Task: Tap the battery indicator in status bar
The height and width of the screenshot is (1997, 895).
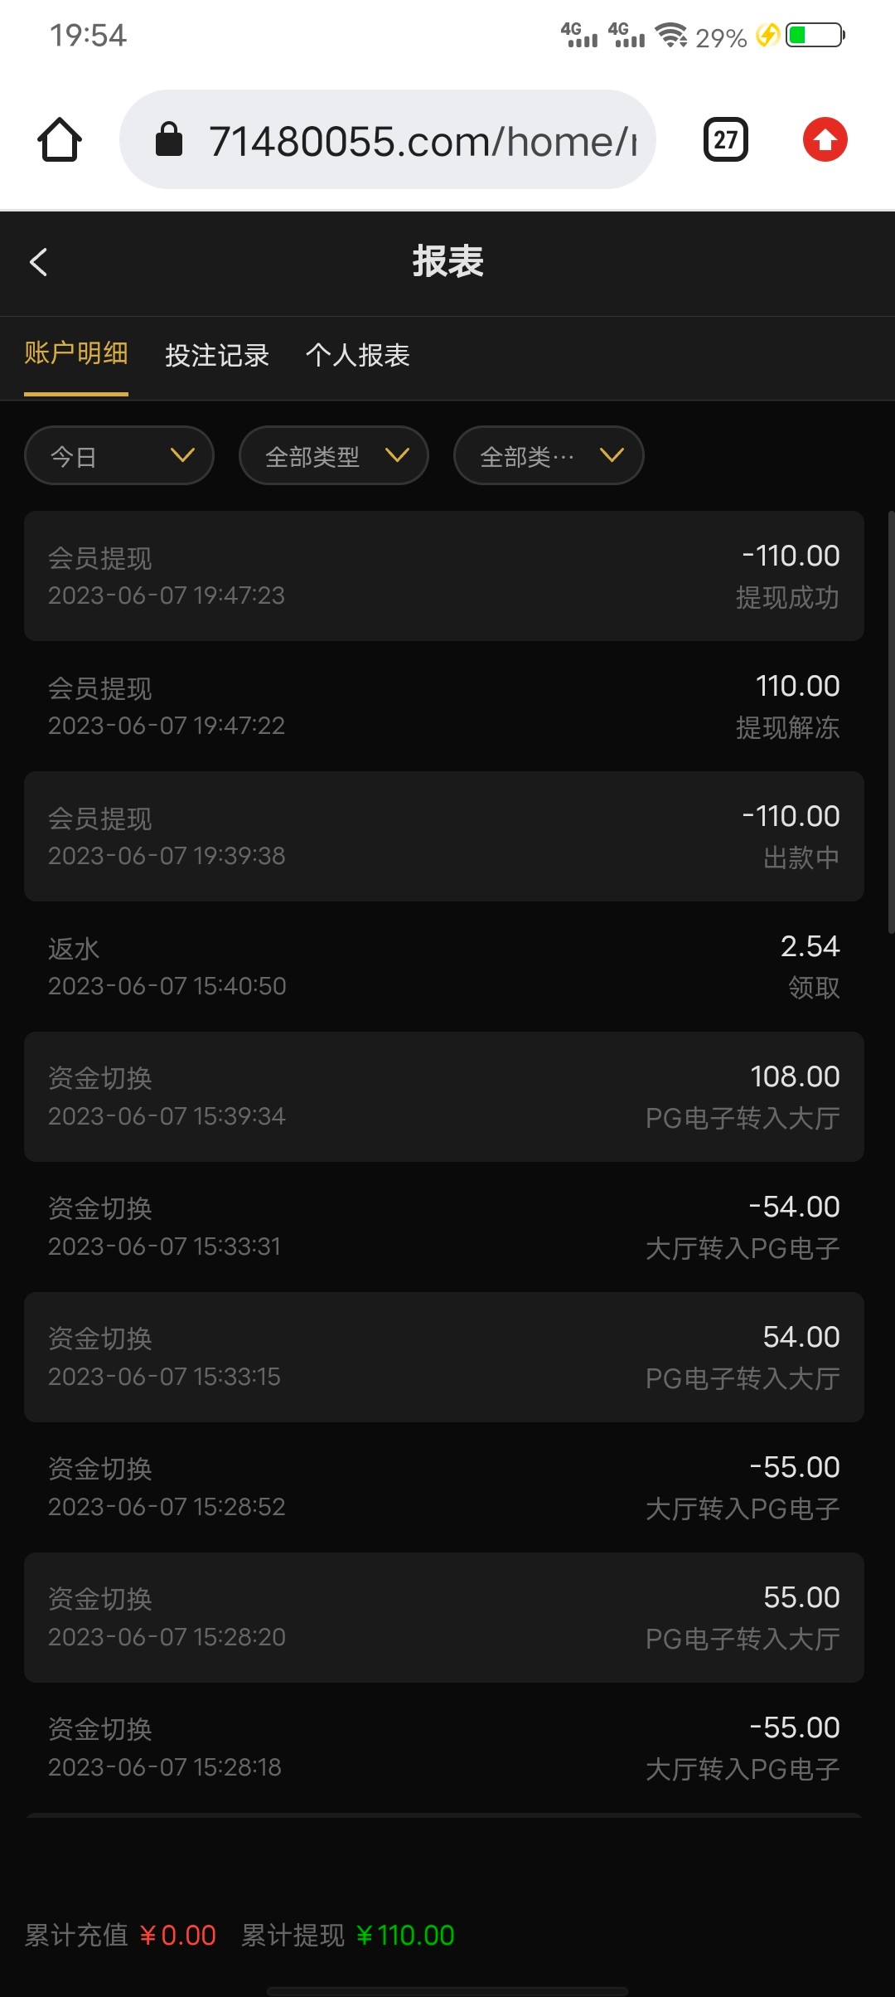Action: (x=815, y=36)
